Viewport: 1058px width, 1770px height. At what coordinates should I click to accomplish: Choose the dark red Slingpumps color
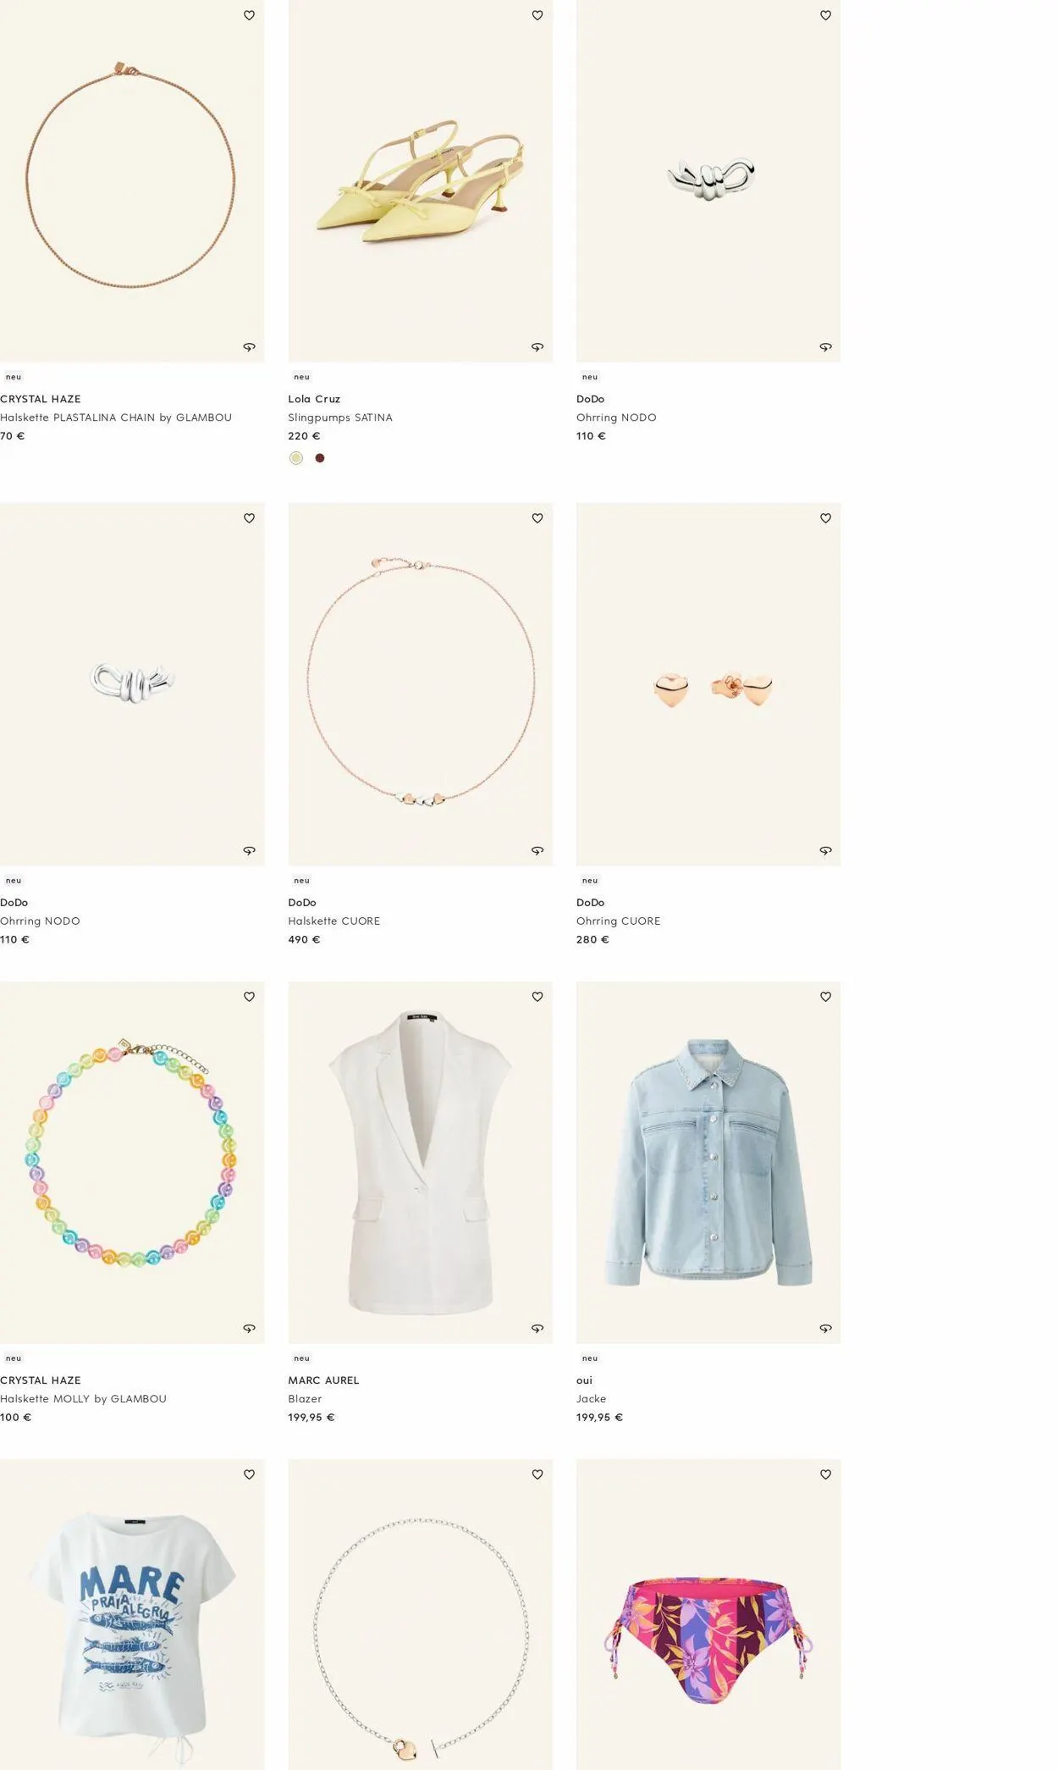(320, 458)
